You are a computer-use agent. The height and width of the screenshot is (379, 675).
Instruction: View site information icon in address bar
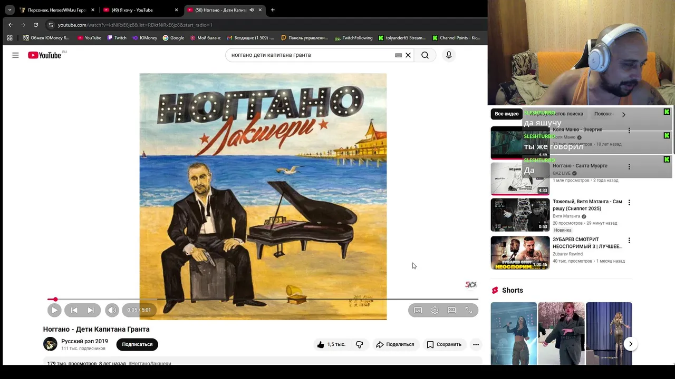pos(51,25)
